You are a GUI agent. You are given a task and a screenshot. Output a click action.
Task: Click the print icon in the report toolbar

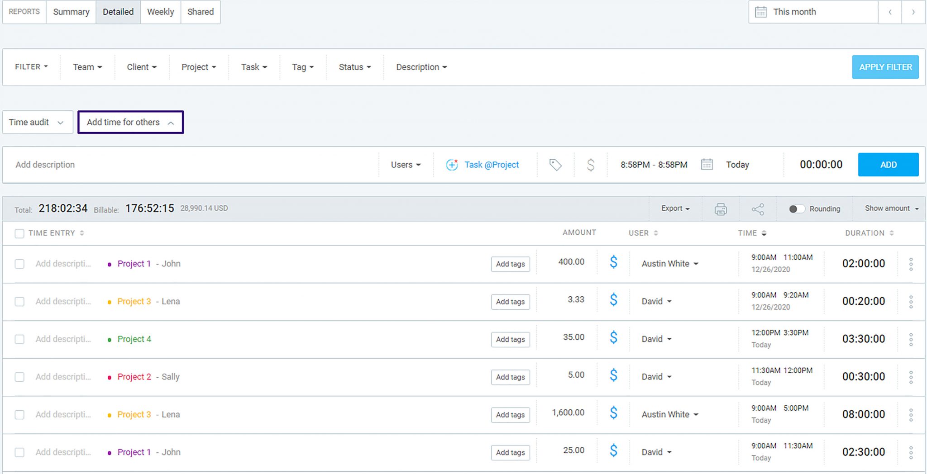721,209
